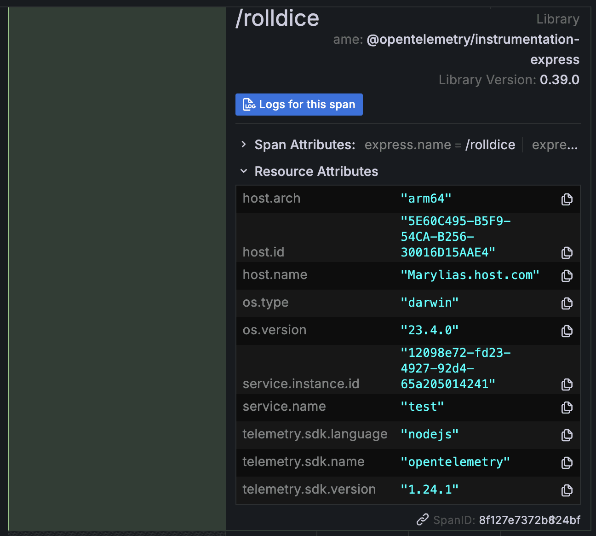Click the @opentelemetry/instrumentation-express library name

[x=473, y=49]
